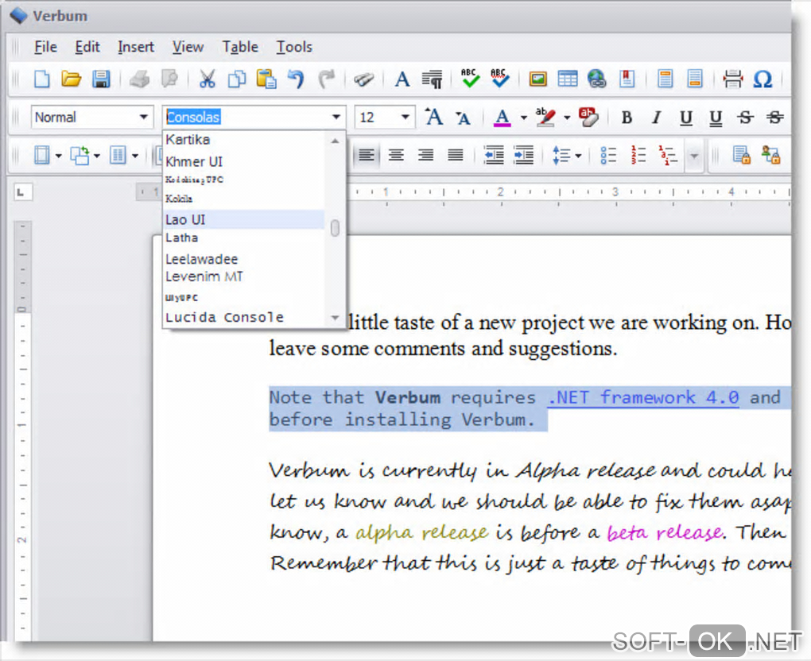Screen dimensions: 811x661
Task: Click the document protect lock icon
Action: (741, 155)
